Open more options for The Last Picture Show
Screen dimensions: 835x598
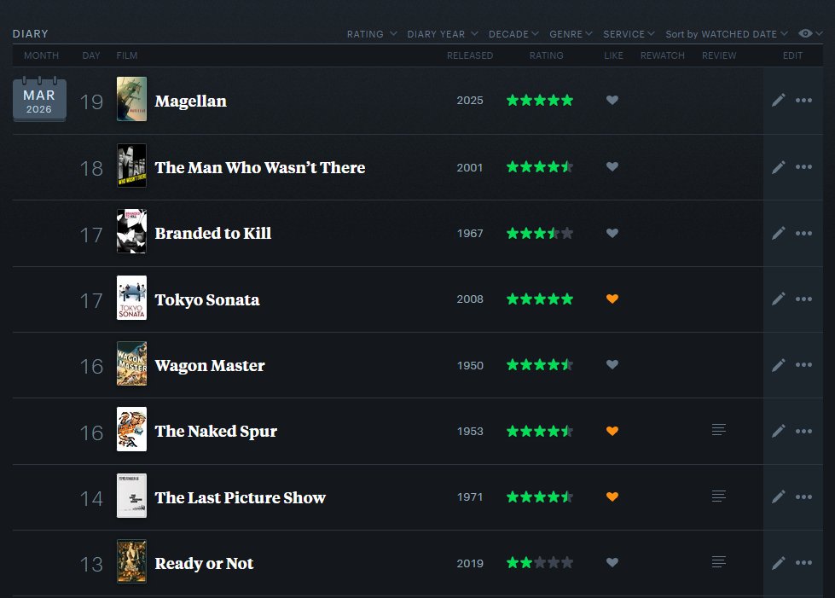click(803, 496)
